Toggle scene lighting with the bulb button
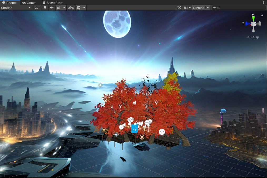Screen dimensions: 267x178 point(44,8)
